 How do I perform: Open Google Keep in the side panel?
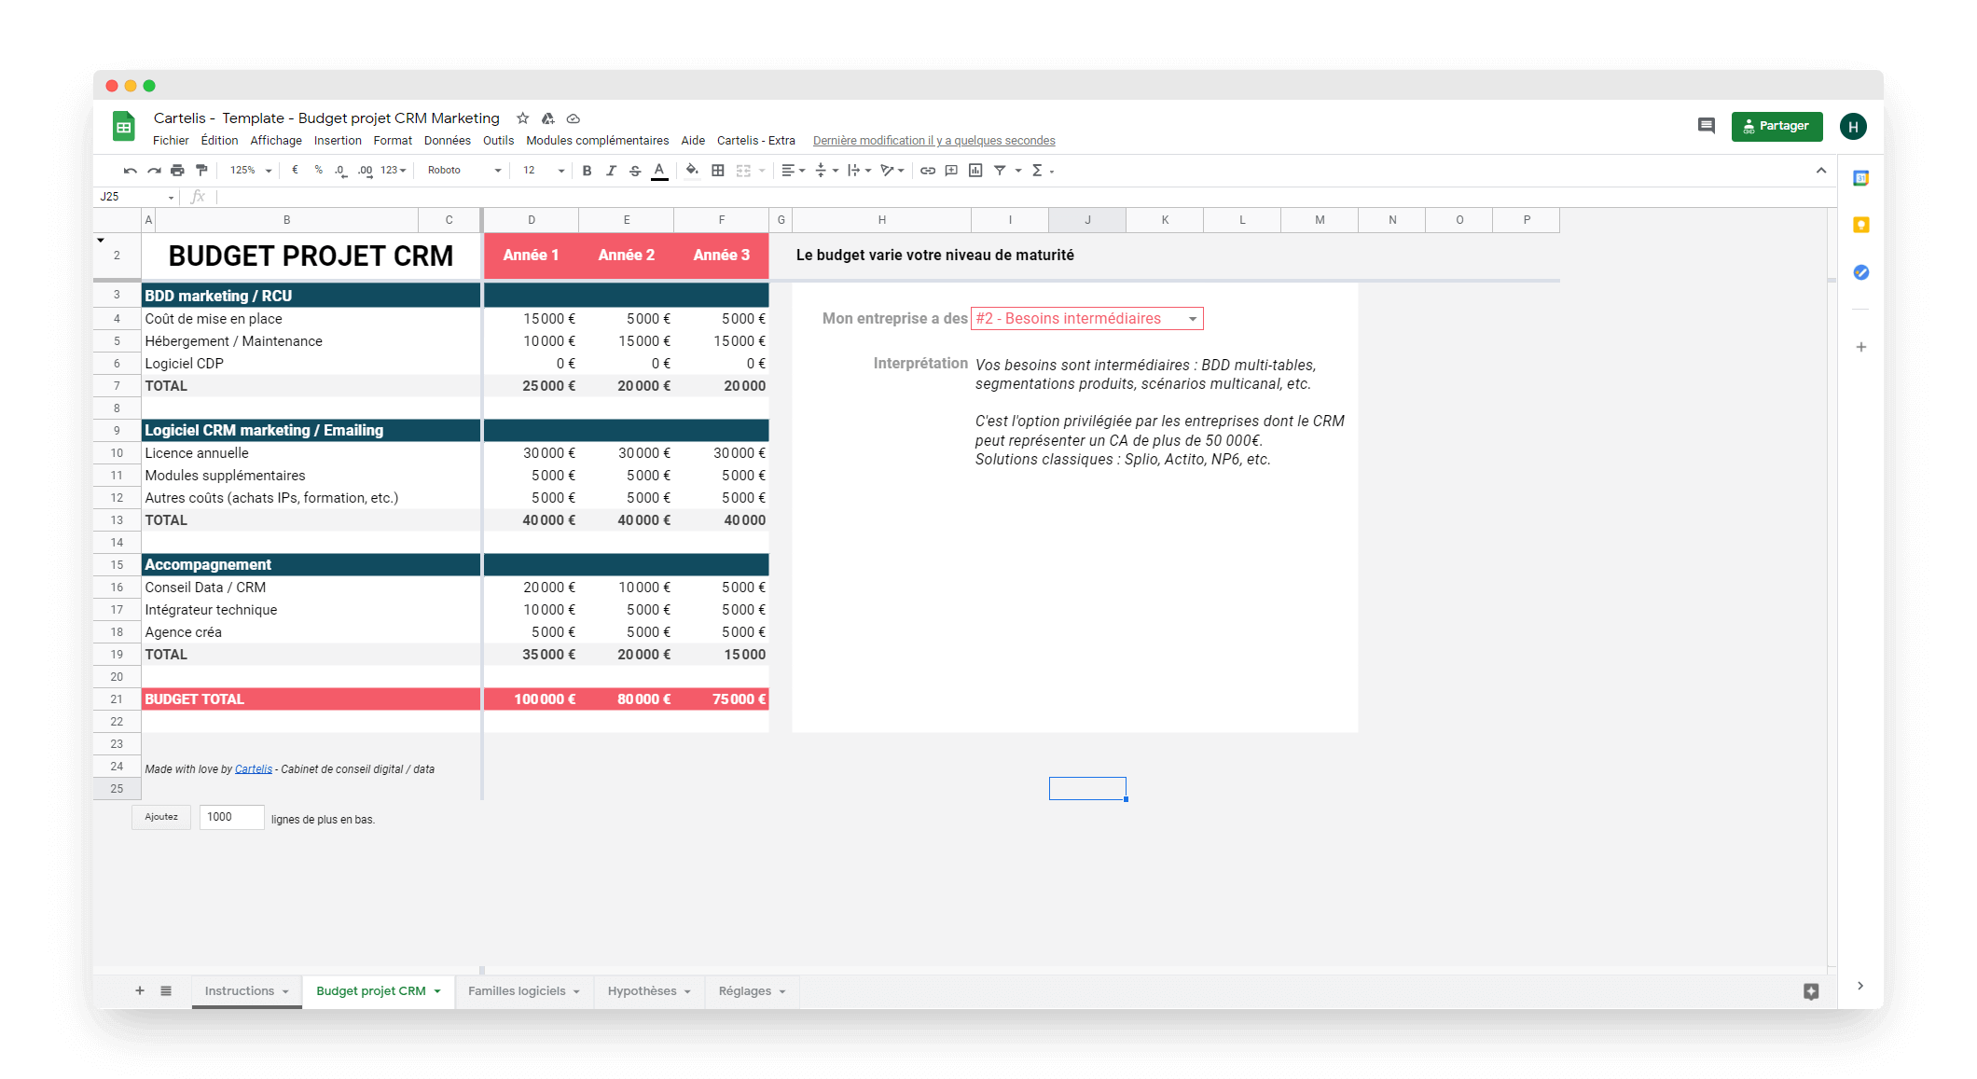click(1861, 224)
